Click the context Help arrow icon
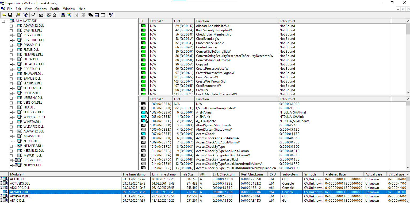The image size is (410, 203). [x=111, y=15]
